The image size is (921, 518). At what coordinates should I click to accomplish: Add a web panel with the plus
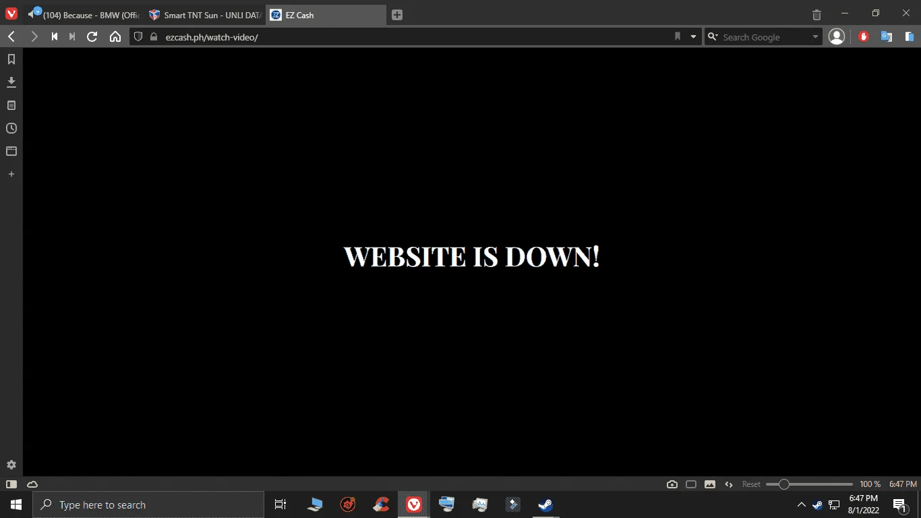(11, 174)
